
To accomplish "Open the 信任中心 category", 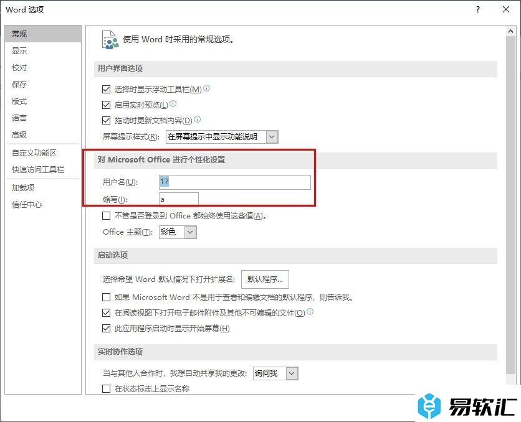I will tap(43, 205).
